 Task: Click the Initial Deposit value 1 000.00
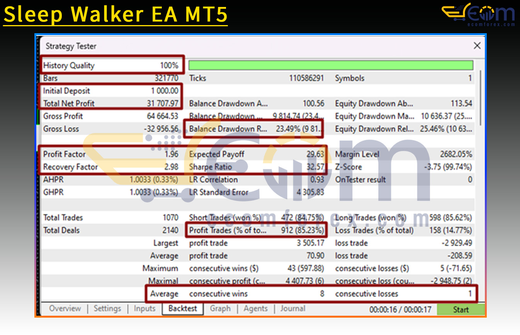pyautogui.click(x=165, y=91)
